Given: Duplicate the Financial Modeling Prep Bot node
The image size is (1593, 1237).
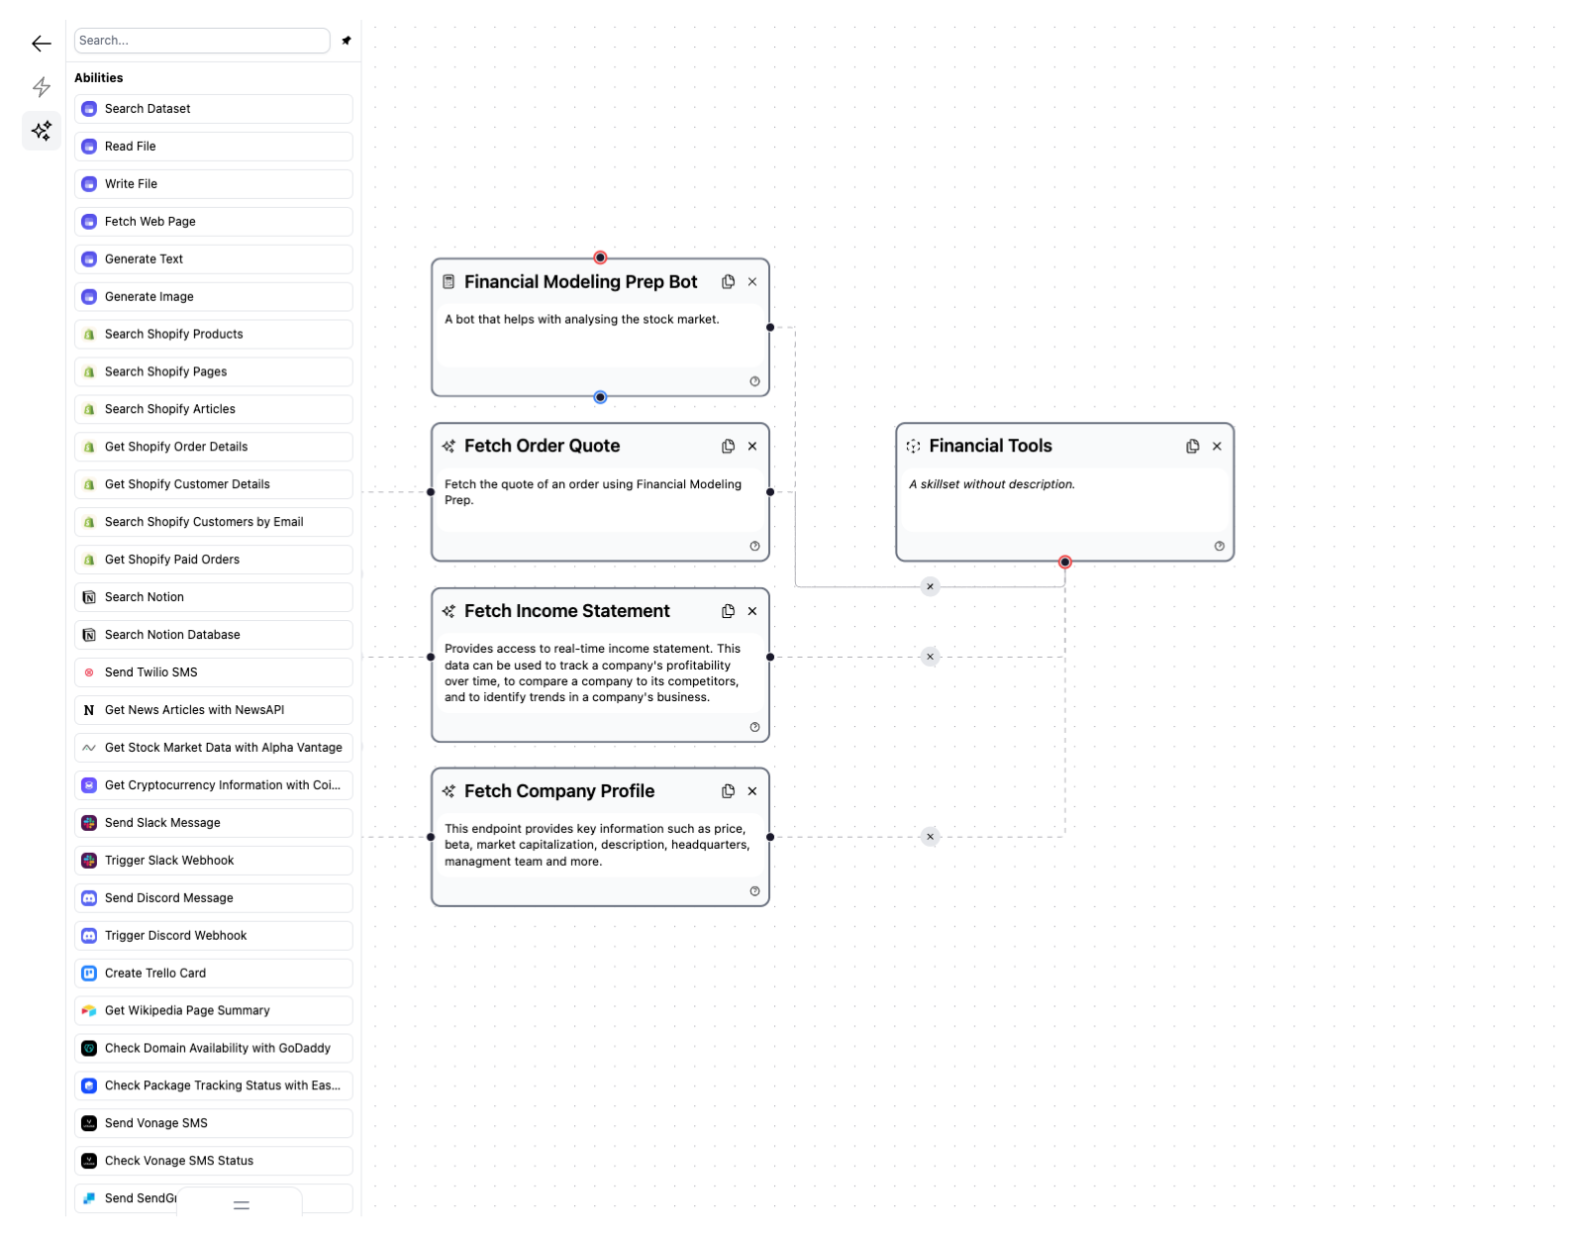Looking at the screenshot, I should pos(729,282).
